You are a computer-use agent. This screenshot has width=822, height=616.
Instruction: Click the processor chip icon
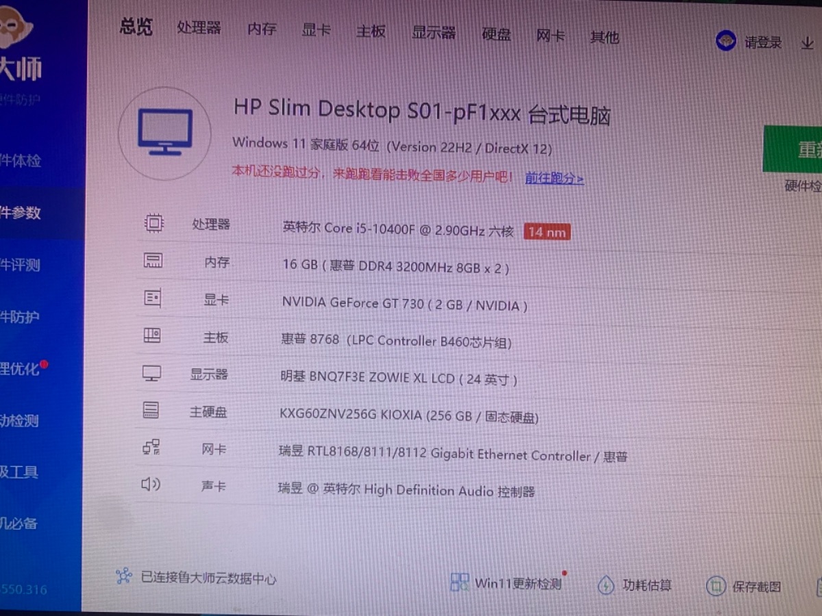coord(154,223)
